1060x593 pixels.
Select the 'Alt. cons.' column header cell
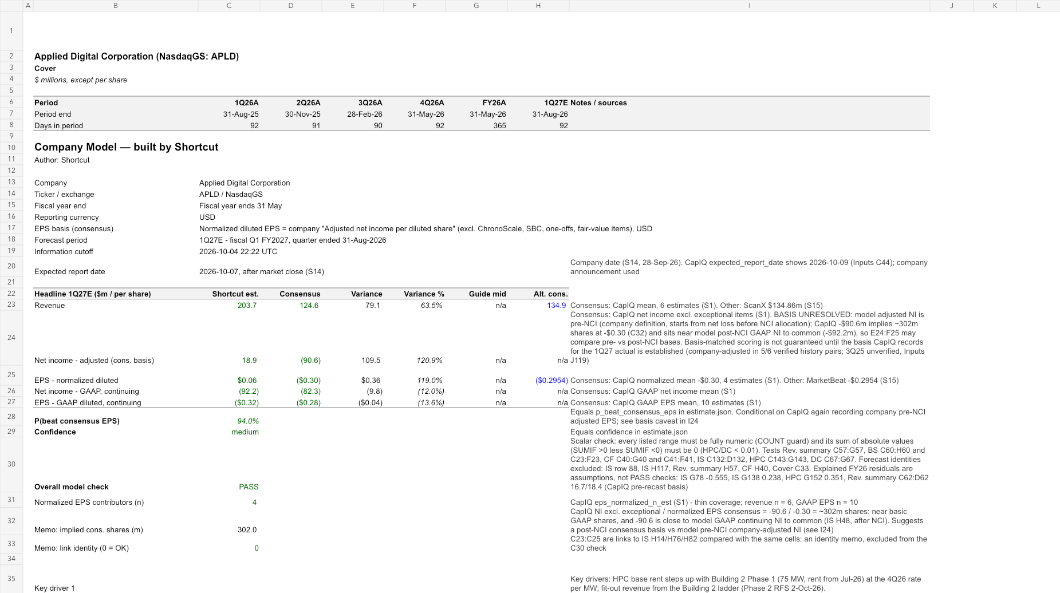click(x=551, y=294)
